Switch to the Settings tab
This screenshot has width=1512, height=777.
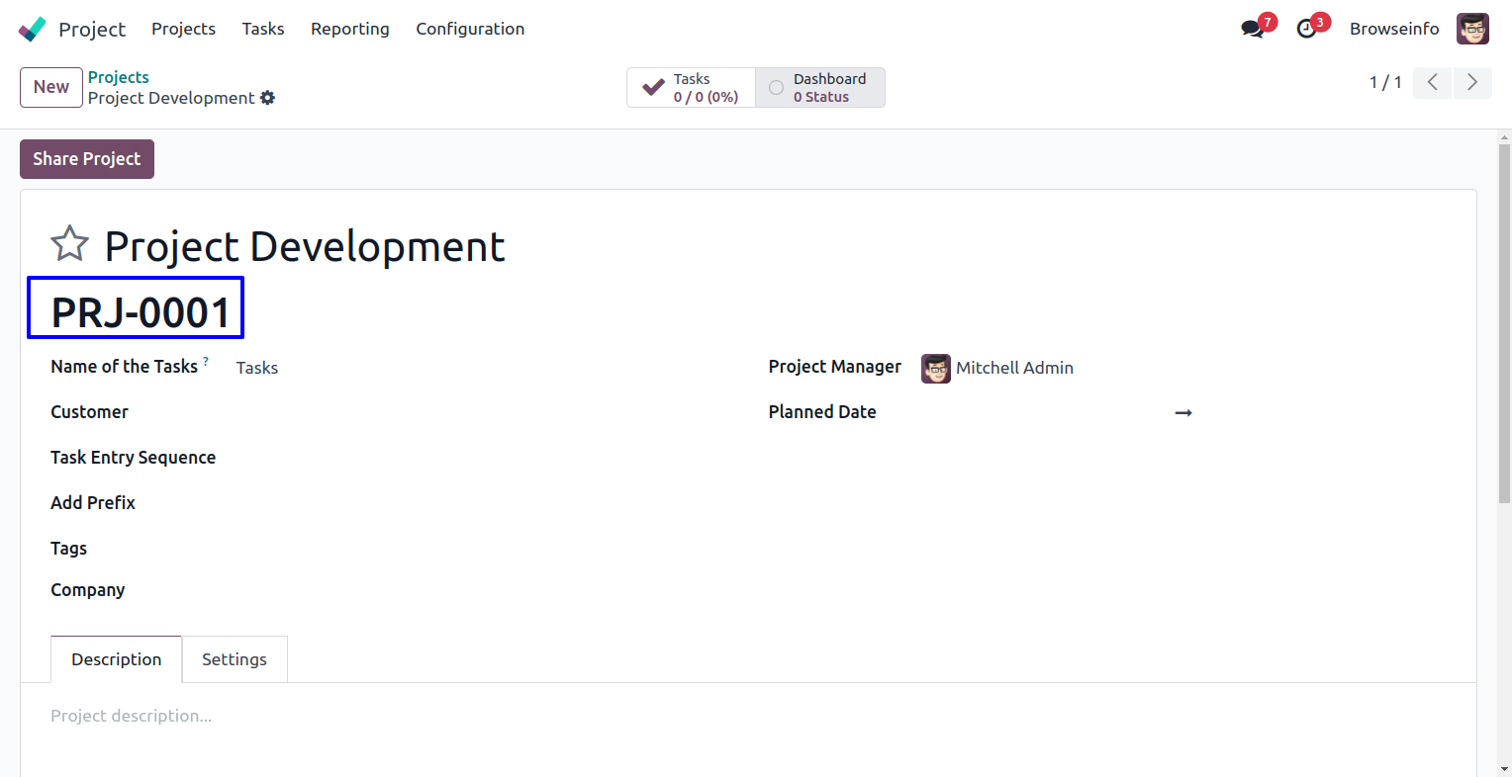pyautogui.click(x=235, y=659)
